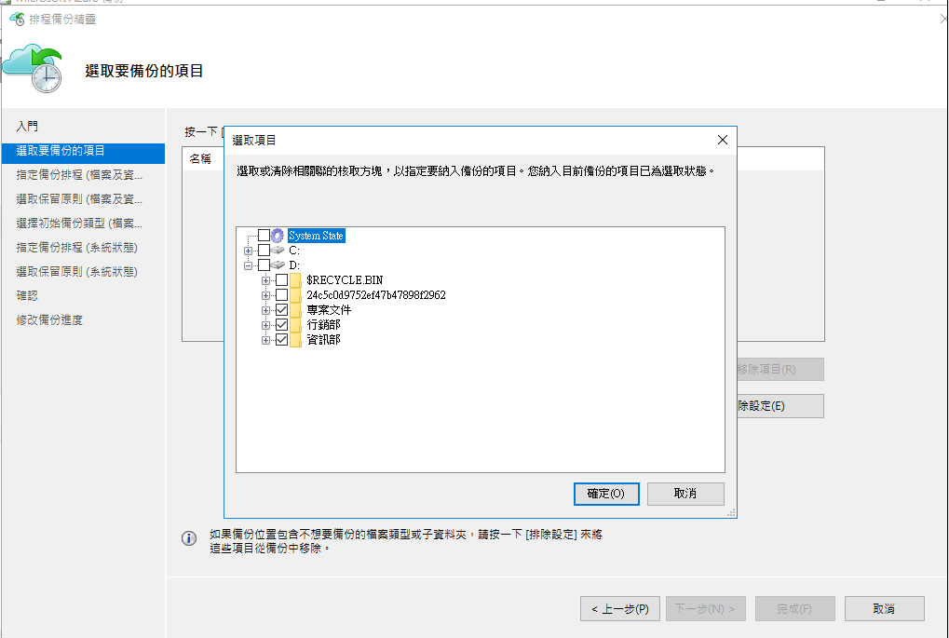Uncheck the 行銷部 checkbox
This screenshot has height=638, width=949.
[281, 324]
